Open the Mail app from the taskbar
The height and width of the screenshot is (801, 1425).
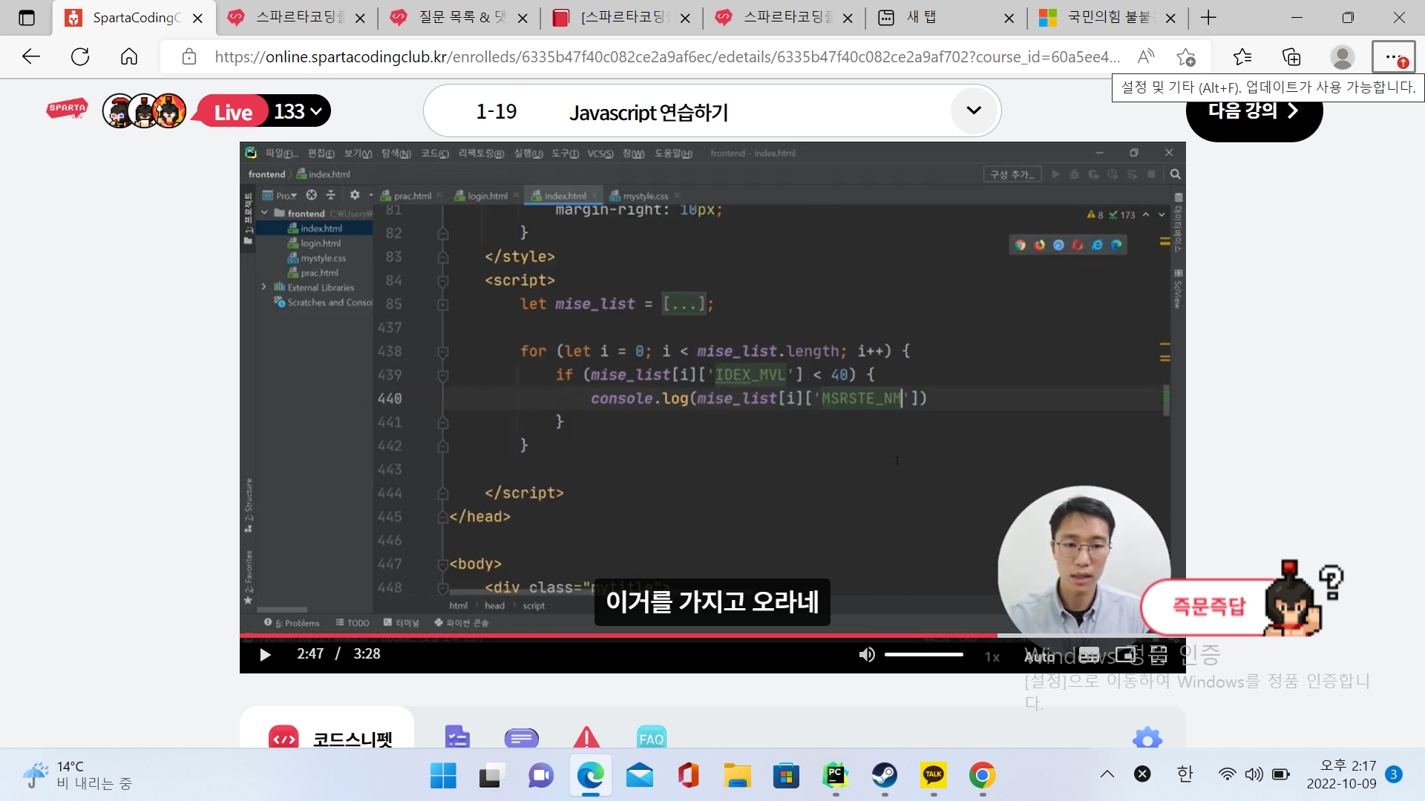640,776
